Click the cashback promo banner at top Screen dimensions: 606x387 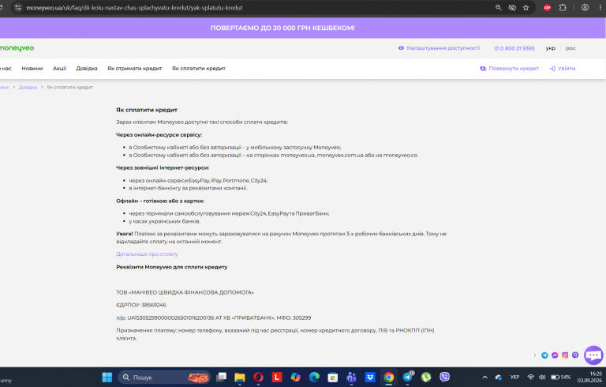tap(283, 28)
